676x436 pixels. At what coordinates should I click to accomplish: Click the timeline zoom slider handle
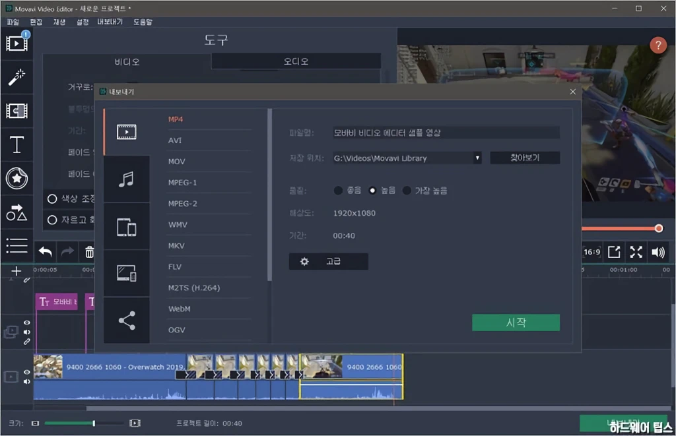94,423
